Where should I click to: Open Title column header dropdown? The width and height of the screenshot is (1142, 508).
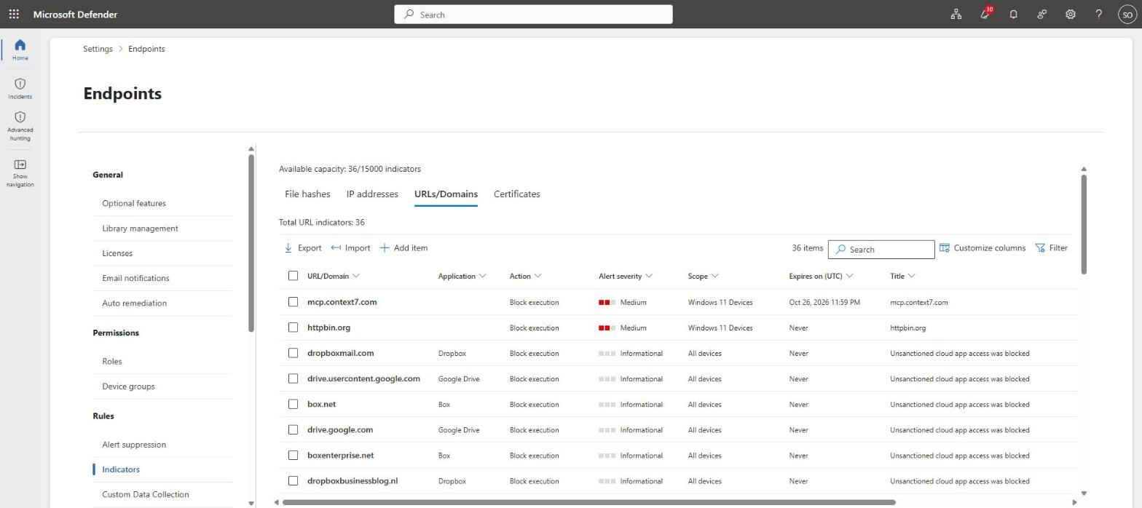point(902,276)
